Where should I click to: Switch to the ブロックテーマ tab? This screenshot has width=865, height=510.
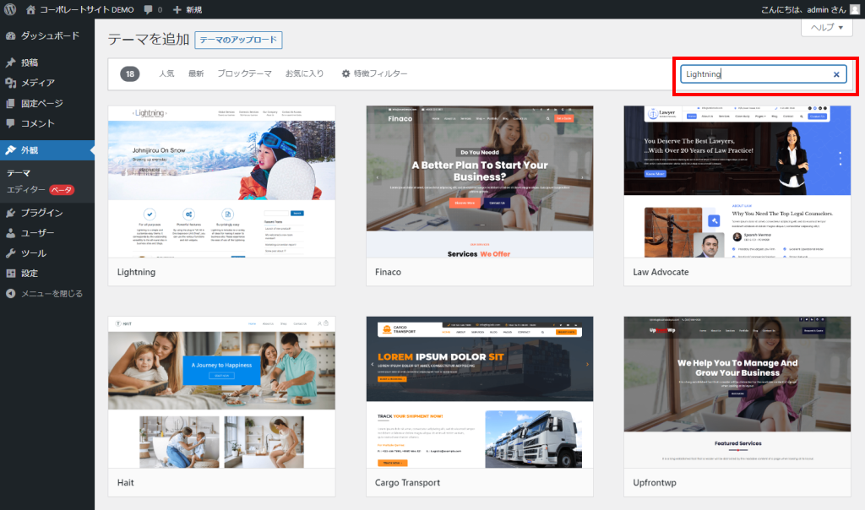point(244,74)
